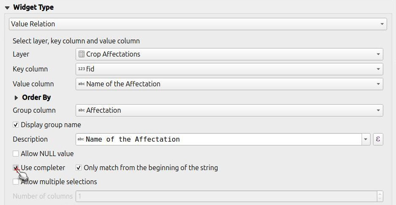Click into the Description expression text field

219,139
